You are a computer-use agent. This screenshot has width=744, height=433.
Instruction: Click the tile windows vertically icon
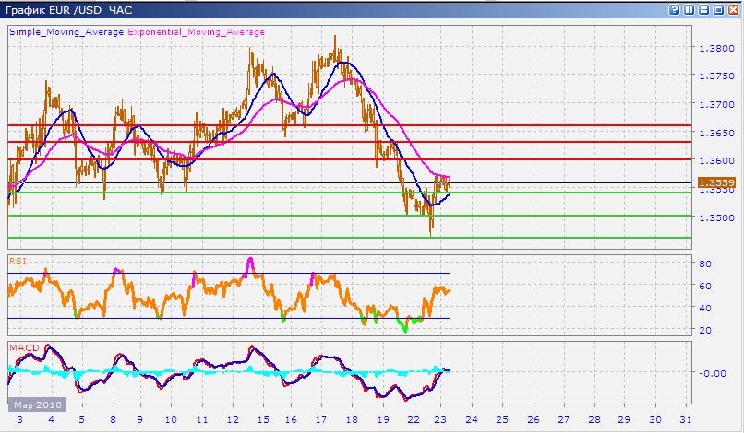688,10
